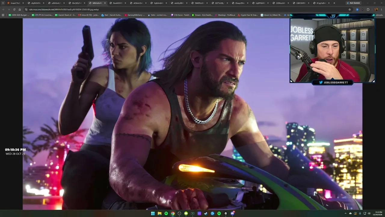Open a new browser tab

coord(334,3)
